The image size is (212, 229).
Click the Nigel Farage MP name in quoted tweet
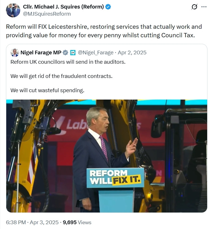[x=41, y=53]
